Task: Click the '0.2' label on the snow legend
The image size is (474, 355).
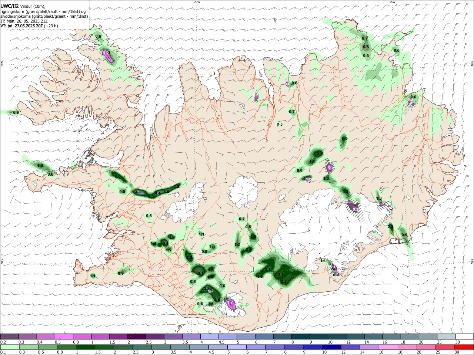Action: point(3,342)
